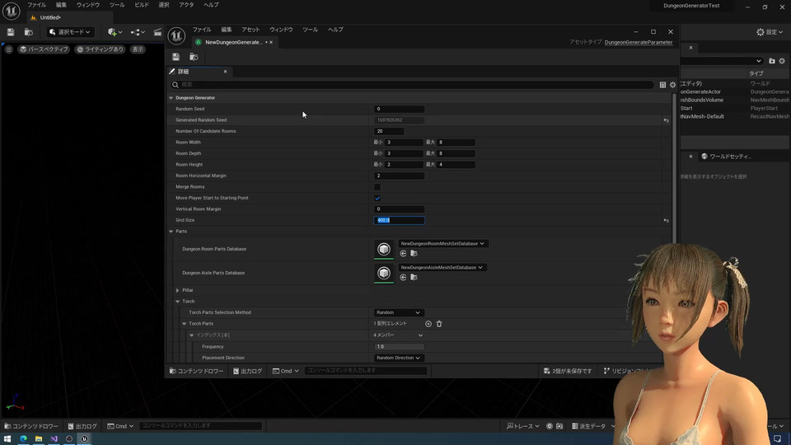Click the browse-to-asset icon beside save
Screen dimensions: 791x445
coord(194,57)
